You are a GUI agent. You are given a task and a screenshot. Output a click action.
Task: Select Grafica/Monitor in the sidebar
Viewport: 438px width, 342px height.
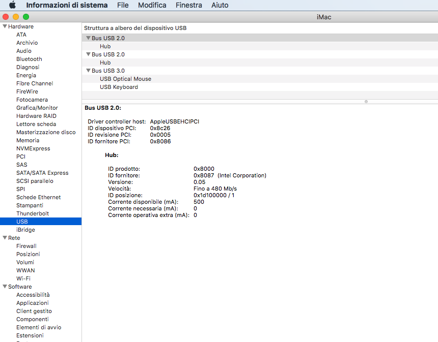tap(37, 108)
